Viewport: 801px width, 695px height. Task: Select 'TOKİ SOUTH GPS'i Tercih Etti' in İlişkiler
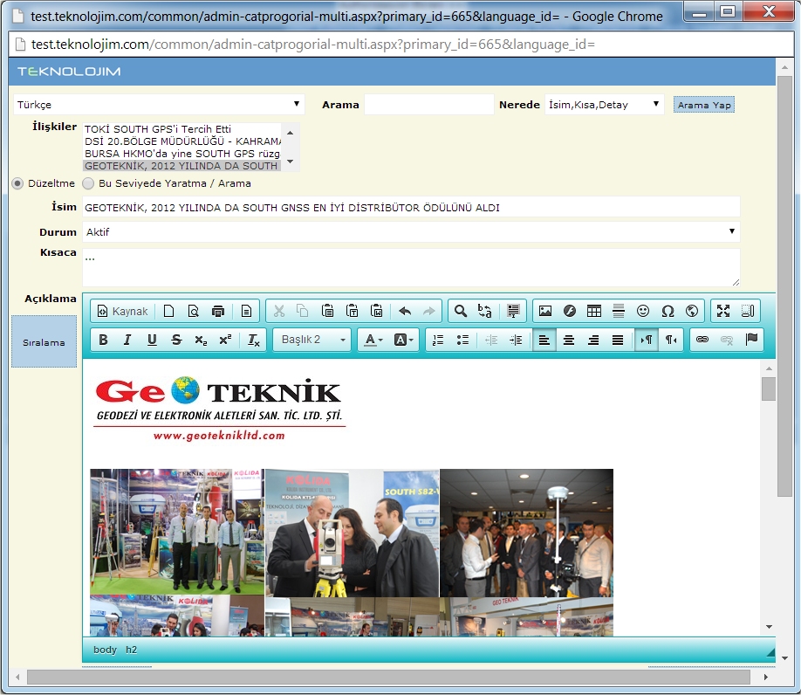point(181,128)
